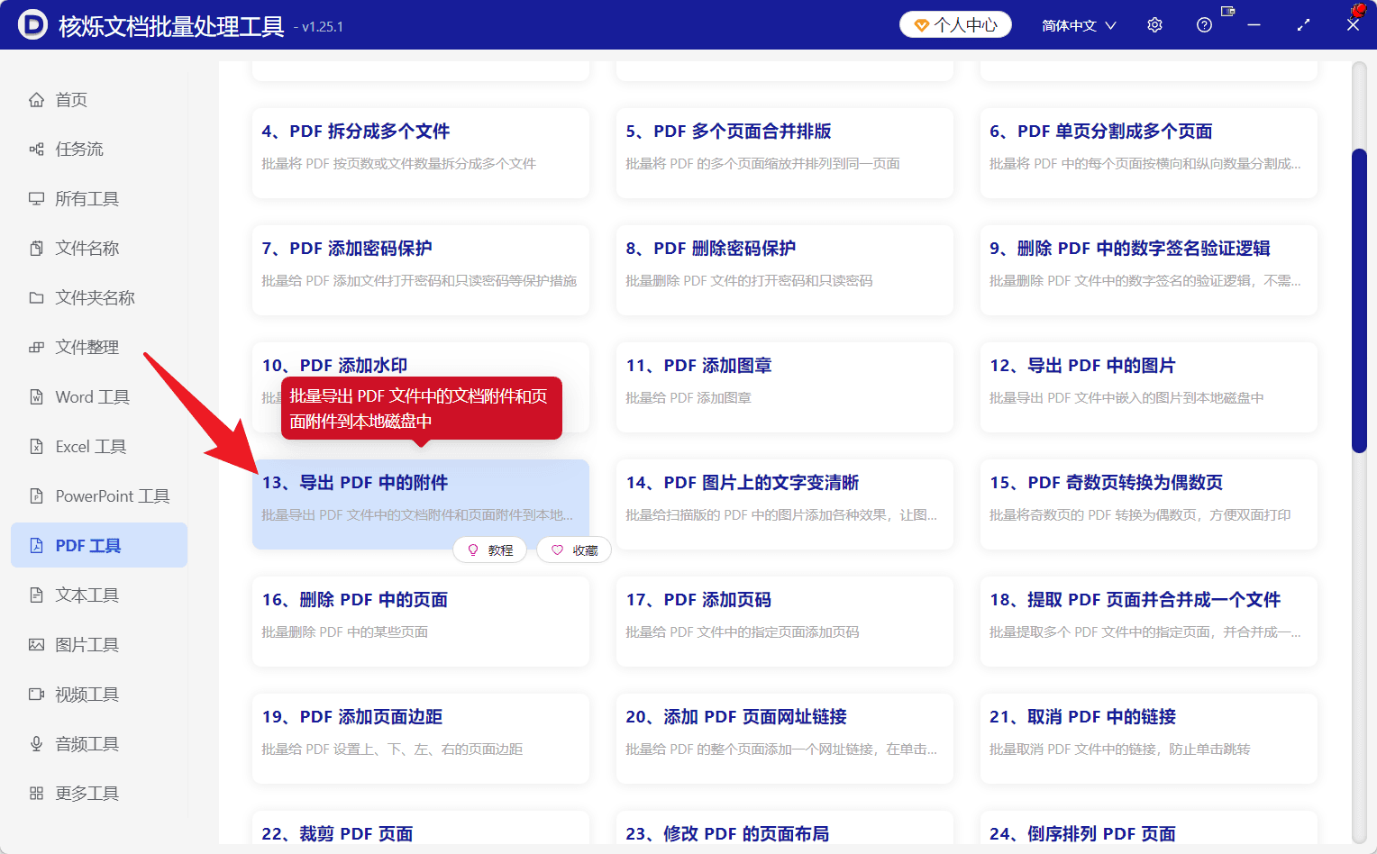
Task: Open tool 14 PDF 图片上的文字变清晰
Action: pos(785,504)
